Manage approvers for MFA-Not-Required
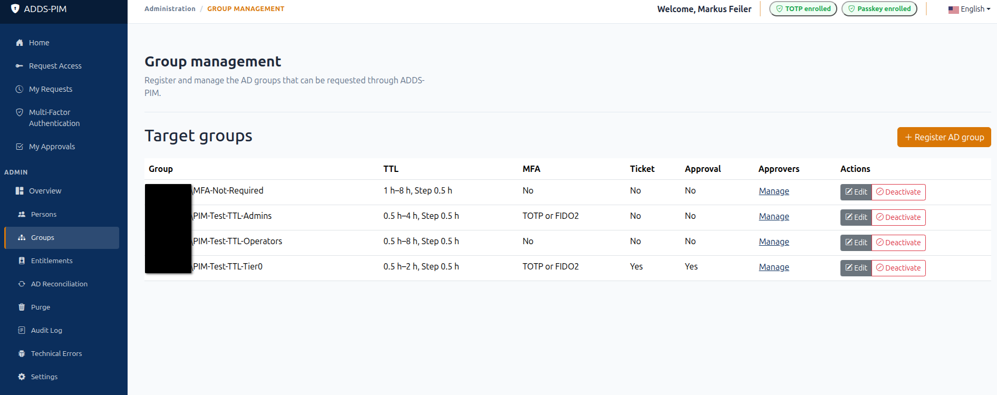 point(774,191)
